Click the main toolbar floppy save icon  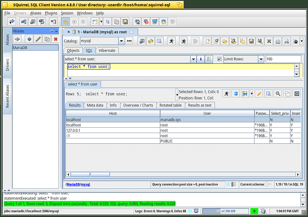(x=125, y=21)
